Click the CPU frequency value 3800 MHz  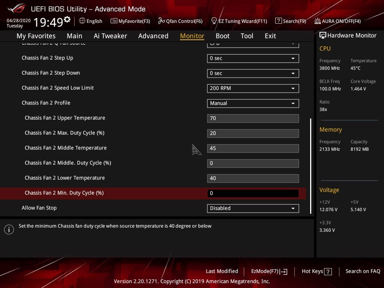click(x=329, y=68)
